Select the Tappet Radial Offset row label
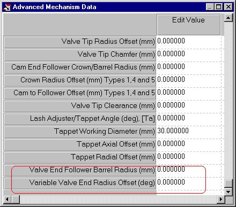 click(80, 158)
